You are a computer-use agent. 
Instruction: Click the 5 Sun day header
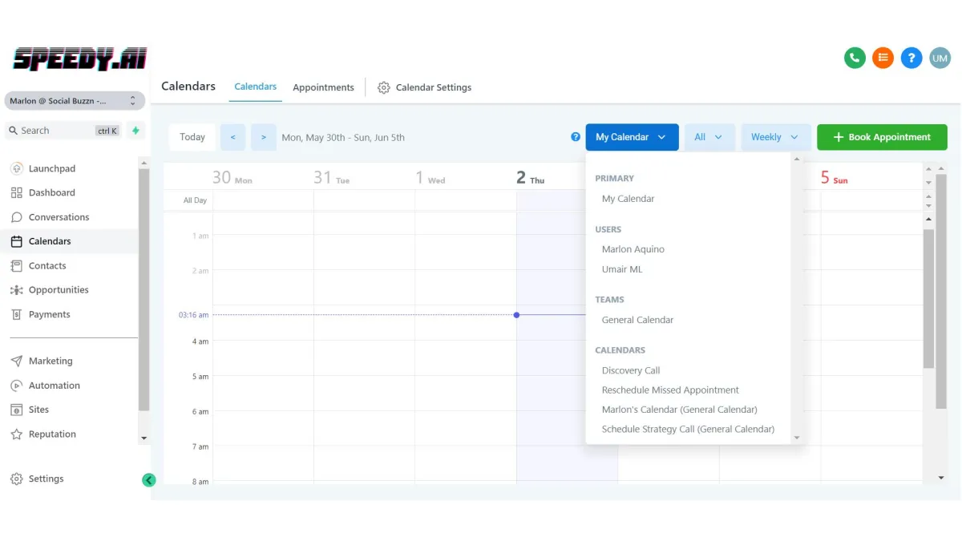(834, 177)
